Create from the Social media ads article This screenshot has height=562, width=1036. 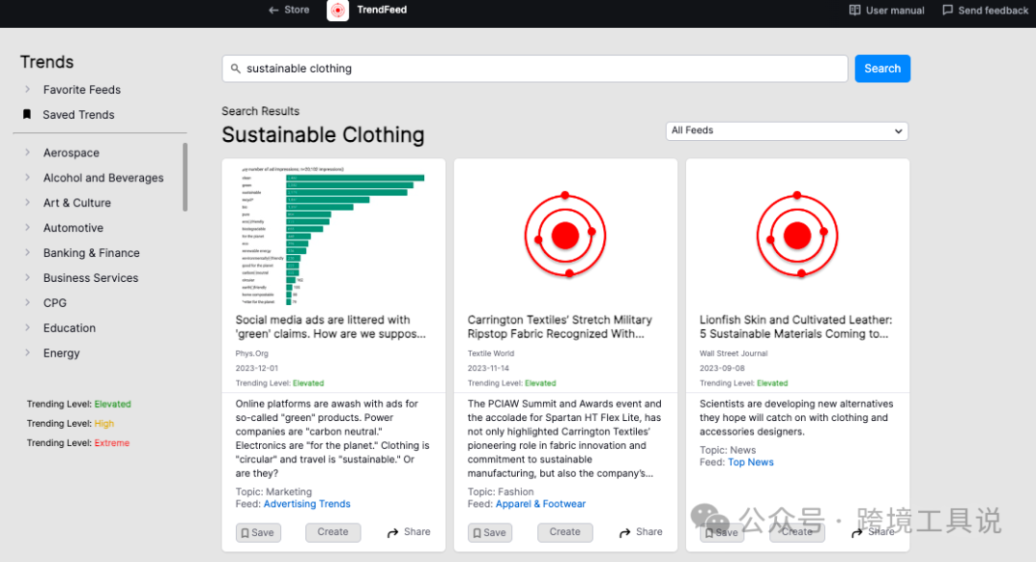[x=333, y=532]
